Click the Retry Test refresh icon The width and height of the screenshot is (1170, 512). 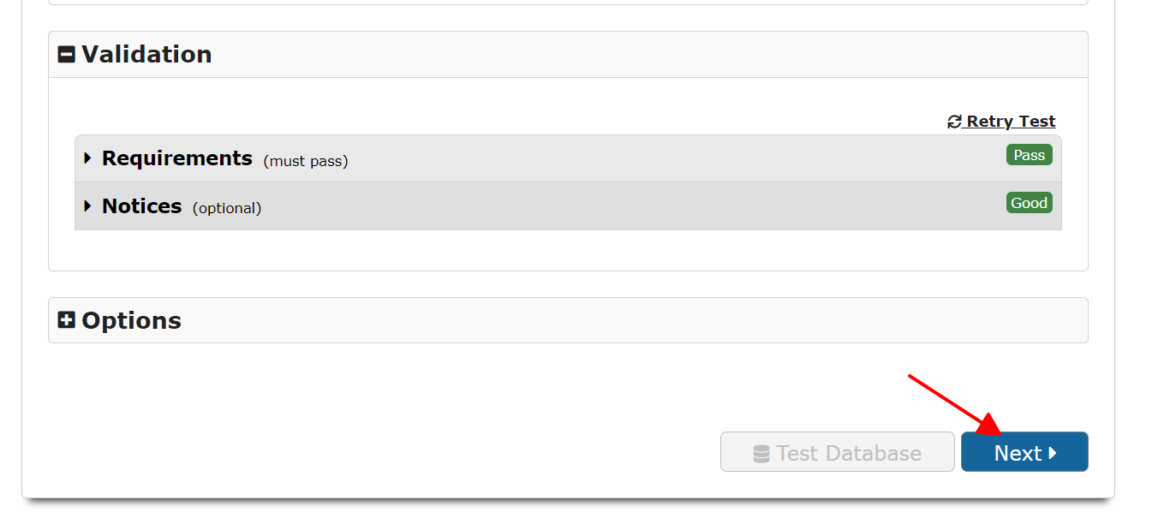pos(954,122)
